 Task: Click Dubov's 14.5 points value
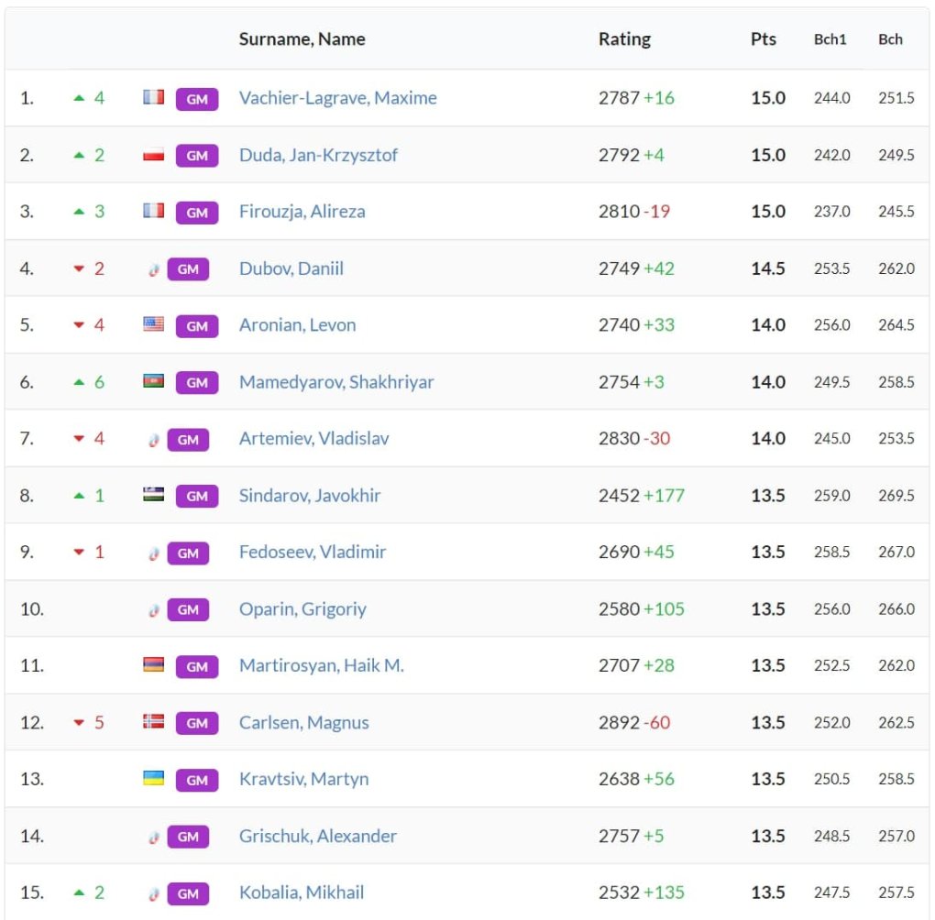[x=768, y=268]
